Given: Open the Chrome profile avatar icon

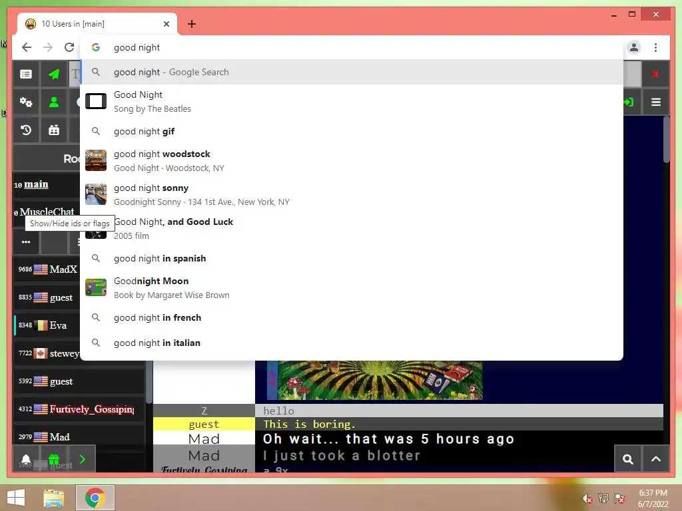Looking at the screenshot, I should [x=634, y=47].
